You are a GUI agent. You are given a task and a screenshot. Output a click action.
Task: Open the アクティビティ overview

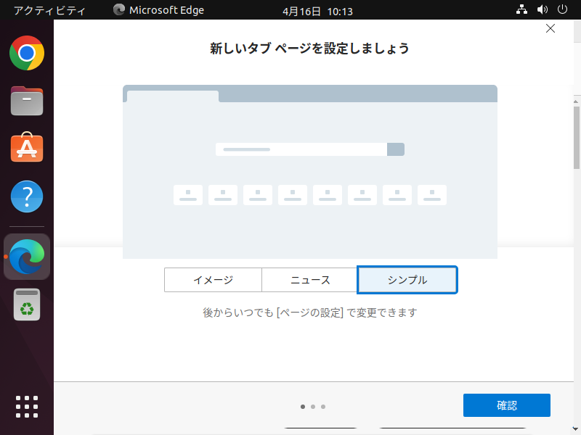[x=49, y=10]
